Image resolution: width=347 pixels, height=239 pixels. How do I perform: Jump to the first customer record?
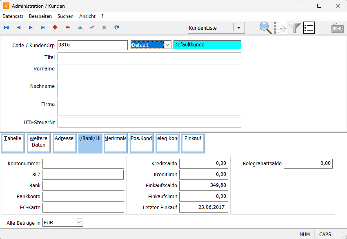pos(6,28)
